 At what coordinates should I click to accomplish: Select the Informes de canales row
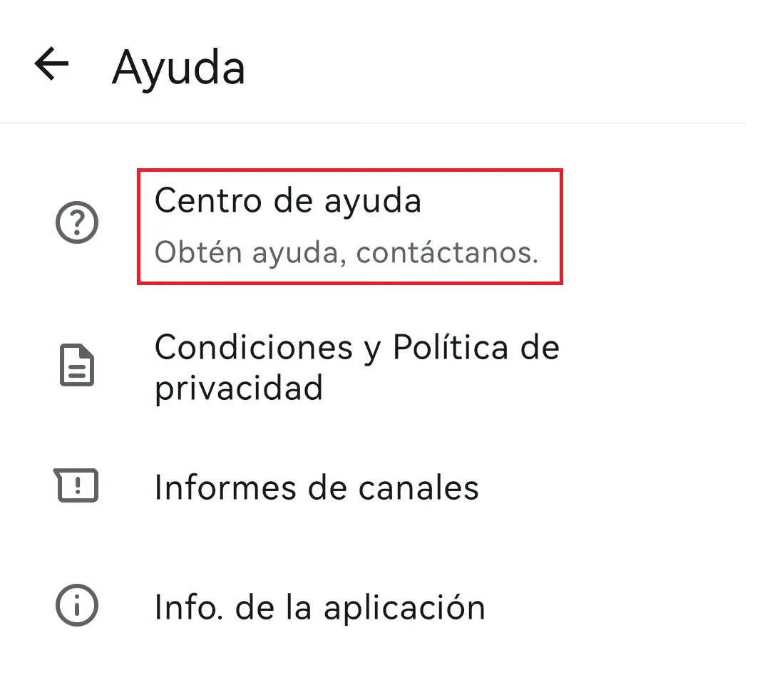point(317,488)
